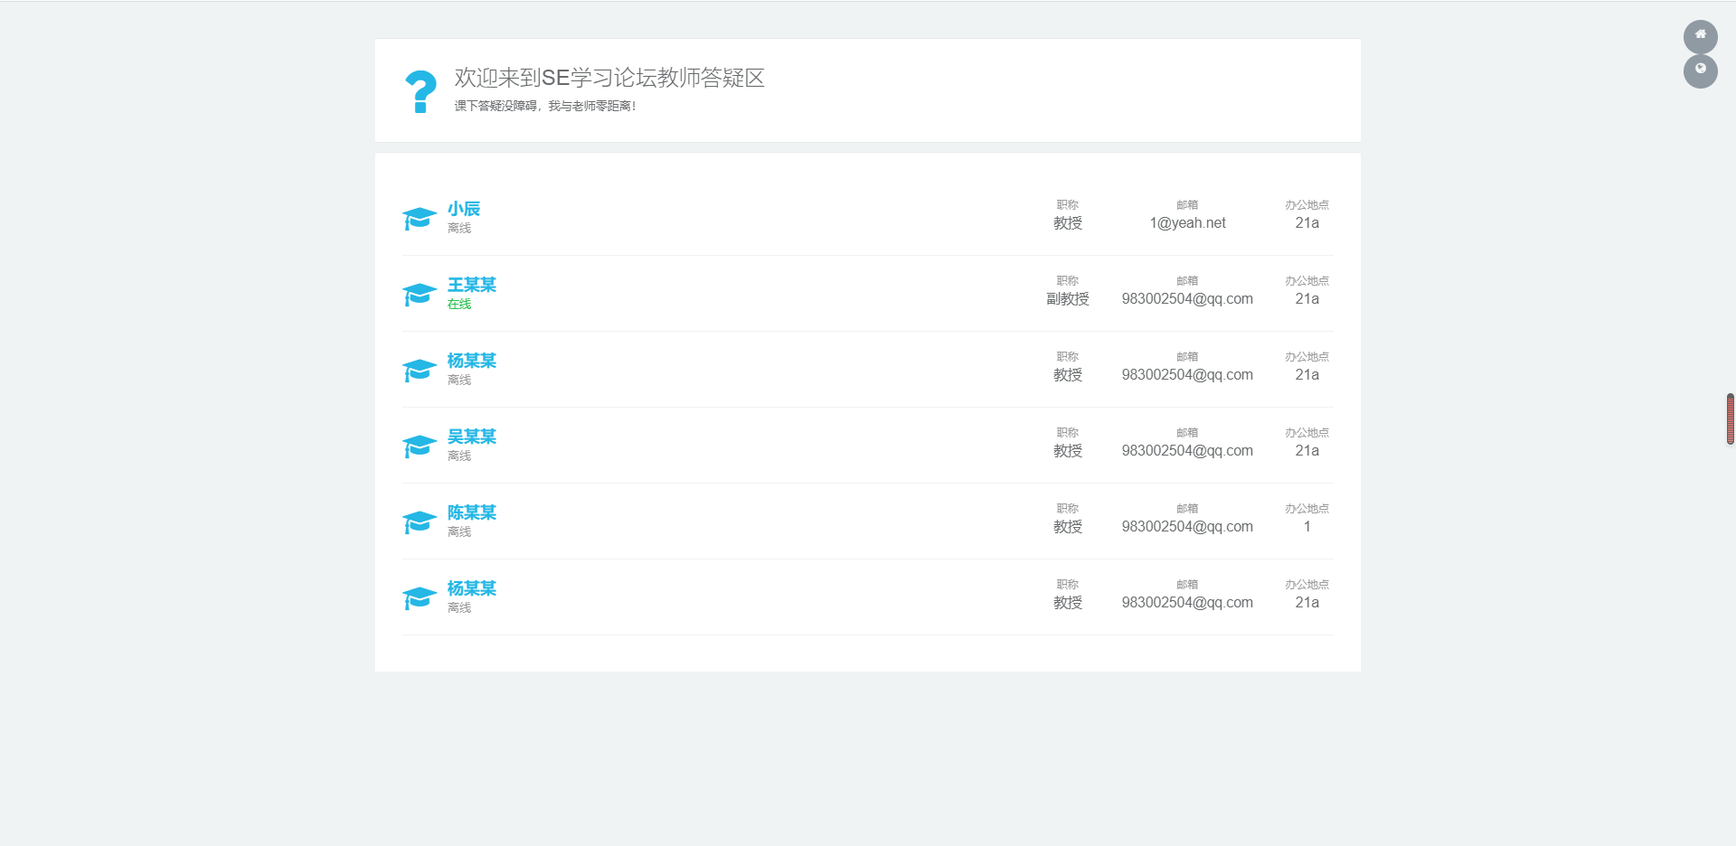Viewport: 1736px width, 846px height.
Task: Click the graduation cap beside 小辰
Action: coord(420,218)
